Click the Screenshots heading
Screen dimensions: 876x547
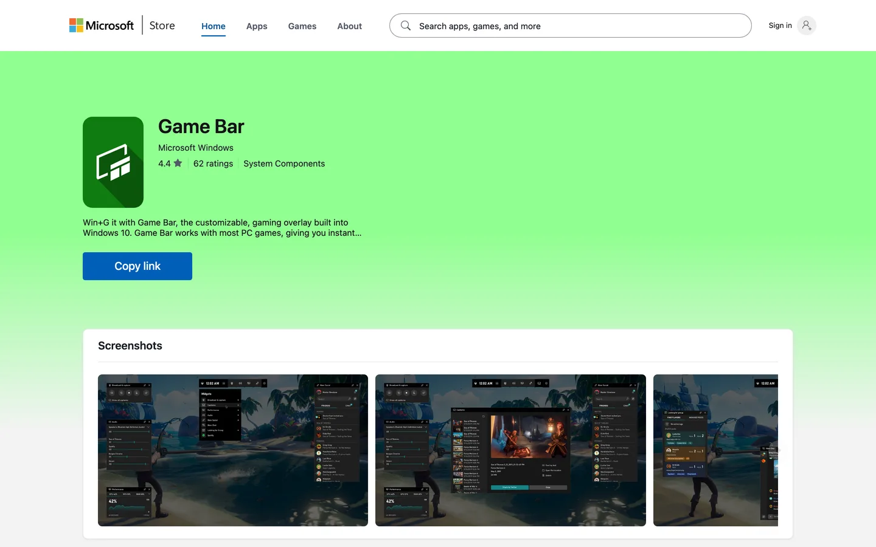(x=130, y=346)
